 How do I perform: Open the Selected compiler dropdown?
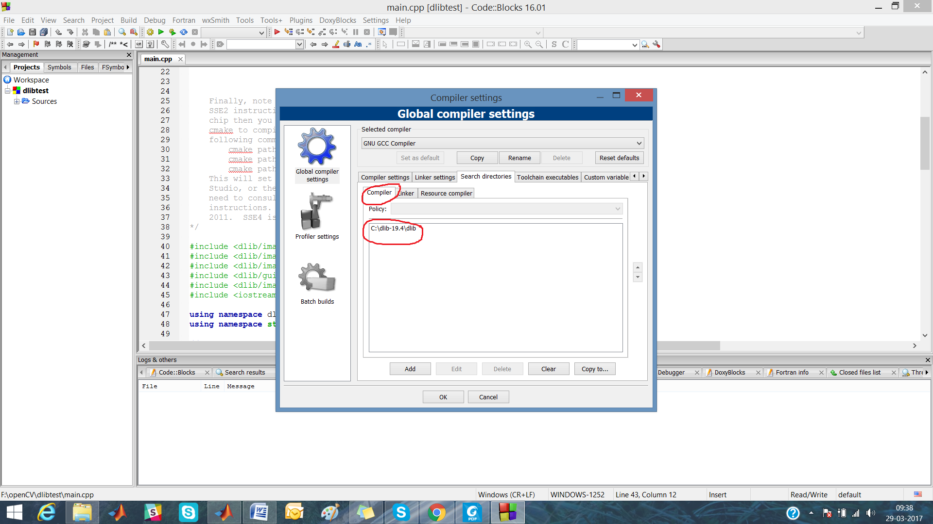pos(503,143)
